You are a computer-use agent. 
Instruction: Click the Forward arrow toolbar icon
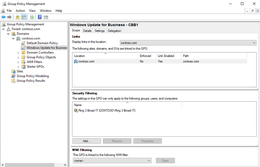pos(10,17)
